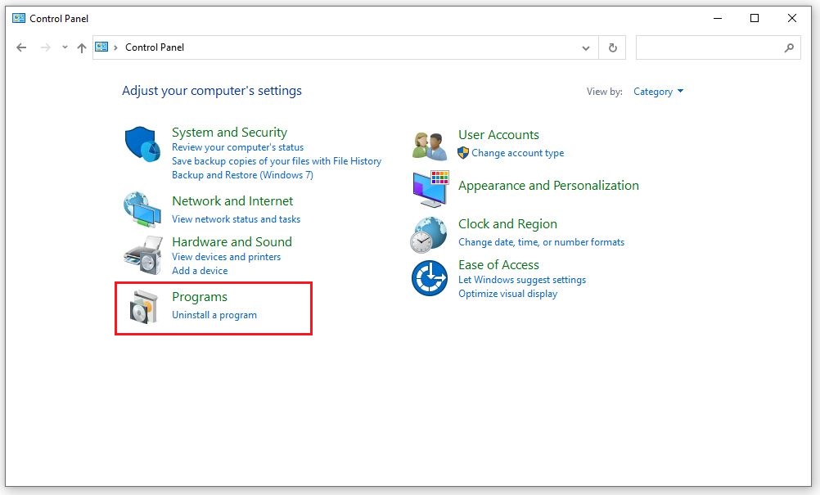This screenshot has height=495, width=820.
Task: Click the Network and Internet monitors icon
Action: pyautogui.click(x=142, y=209)
